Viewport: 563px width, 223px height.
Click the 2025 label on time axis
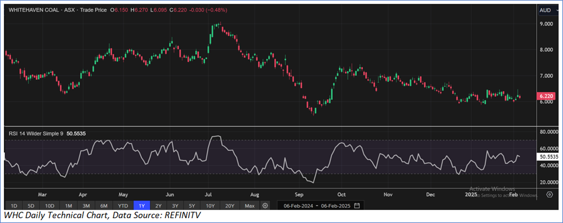click(x=471, y=195)
